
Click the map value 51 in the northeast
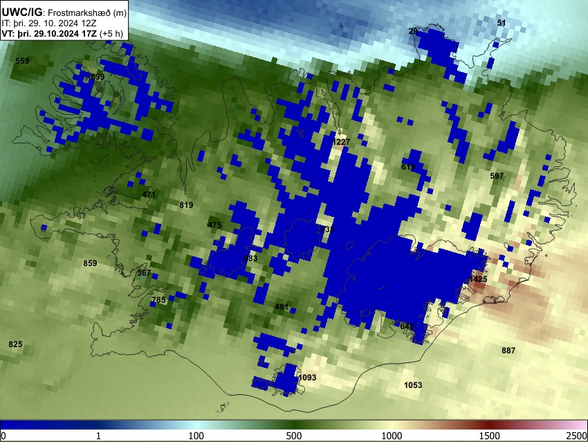pos(502,23)
